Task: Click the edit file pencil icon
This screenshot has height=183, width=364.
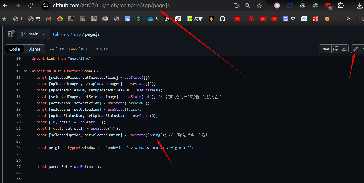Action: point(355,49)
